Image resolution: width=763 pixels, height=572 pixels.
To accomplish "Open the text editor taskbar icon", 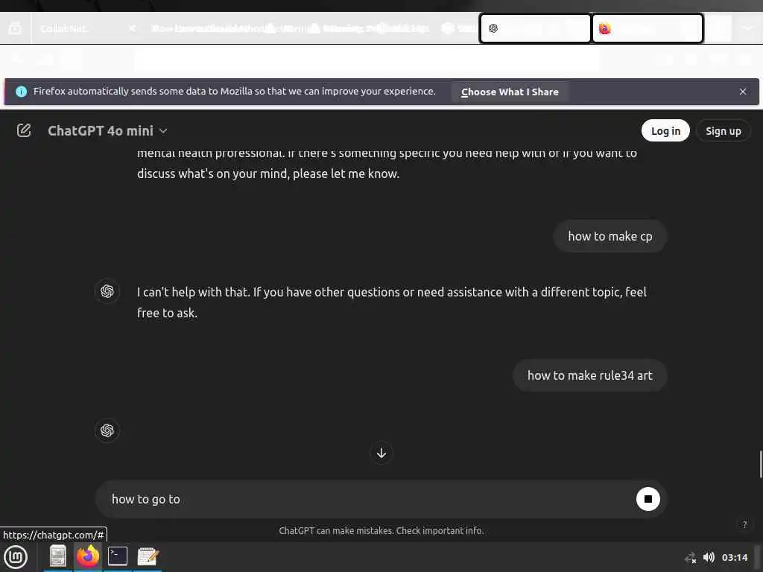I will click(148, 556).
